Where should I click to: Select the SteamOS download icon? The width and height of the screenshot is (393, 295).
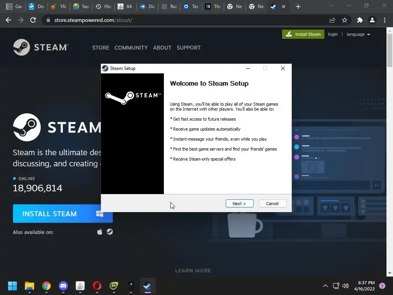(109, 232)
